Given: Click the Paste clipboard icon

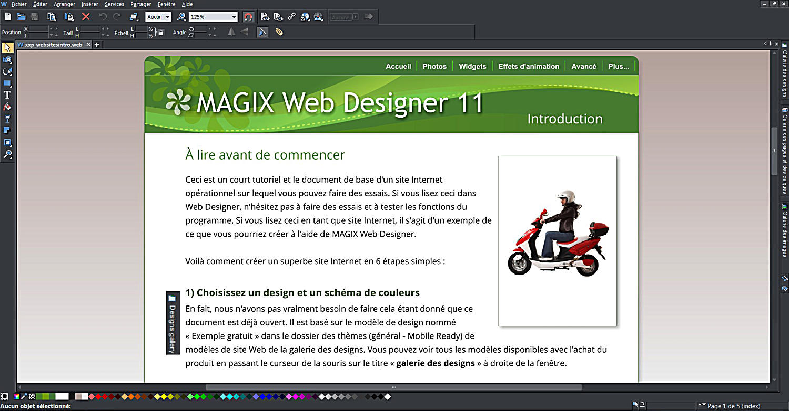Looking at the screenshot, I should coord(69,17).
